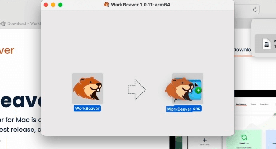The height and width of the screenshot is (149, 276).
Task: Click the Data Sync icon in the preview
Action: click(x=244, y=138)
